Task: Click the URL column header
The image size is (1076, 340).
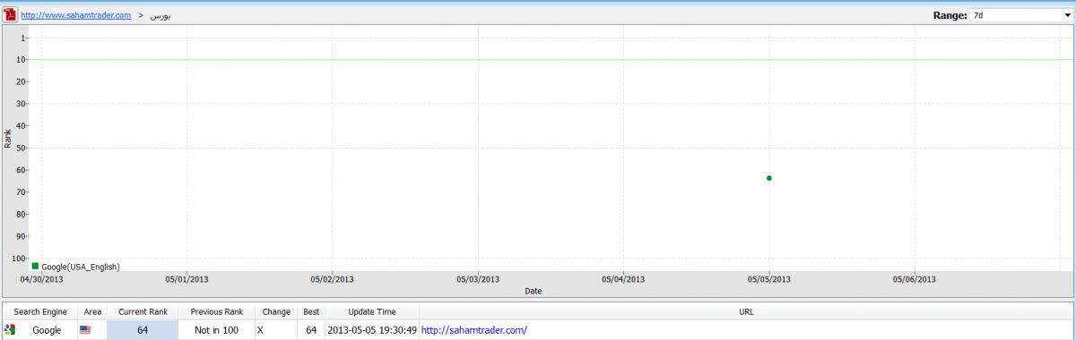Action: point(746,311)
